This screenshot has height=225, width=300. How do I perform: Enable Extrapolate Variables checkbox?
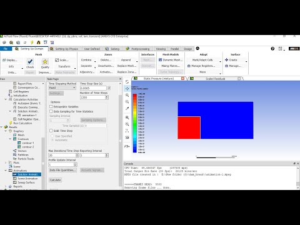51,106
